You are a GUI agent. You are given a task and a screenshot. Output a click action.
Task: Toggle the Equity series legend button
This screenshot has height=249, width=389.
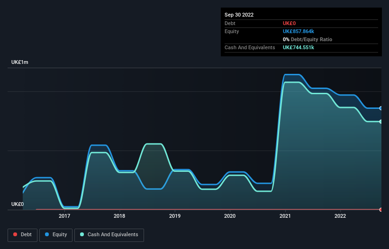56,235
